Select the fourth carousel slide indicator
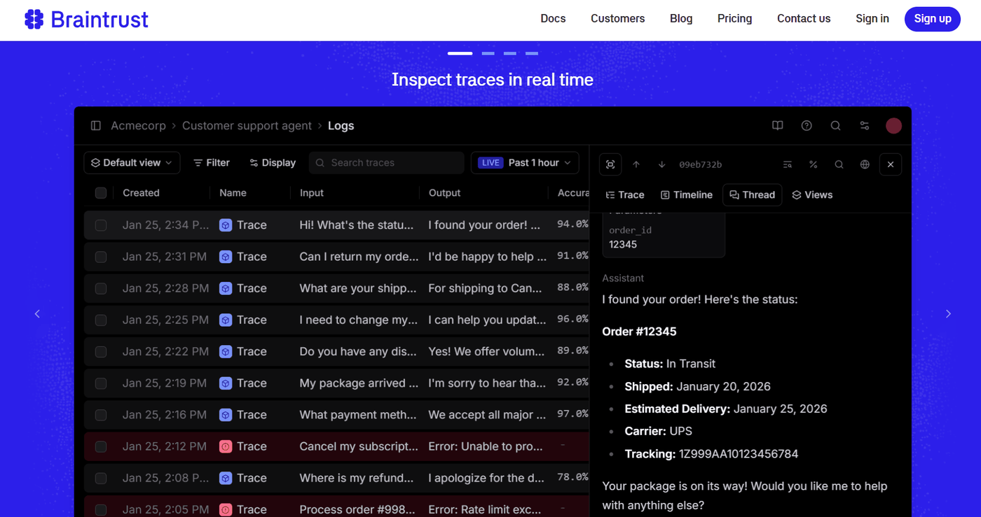Screen dimensions: 981x517 532,53
